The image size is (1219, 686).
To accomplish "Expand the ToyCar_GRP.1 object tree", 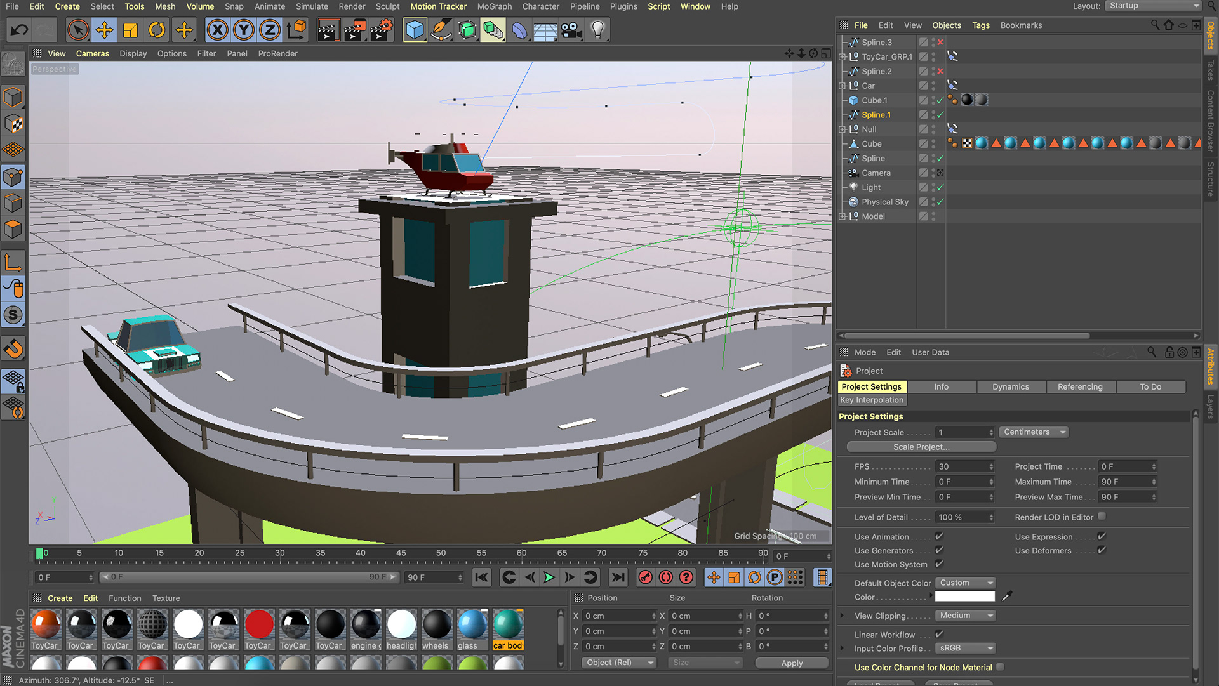I will (x=843, y=57).
